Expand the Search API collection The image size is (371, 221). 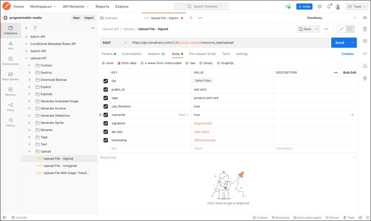click(x=26, y=51)
